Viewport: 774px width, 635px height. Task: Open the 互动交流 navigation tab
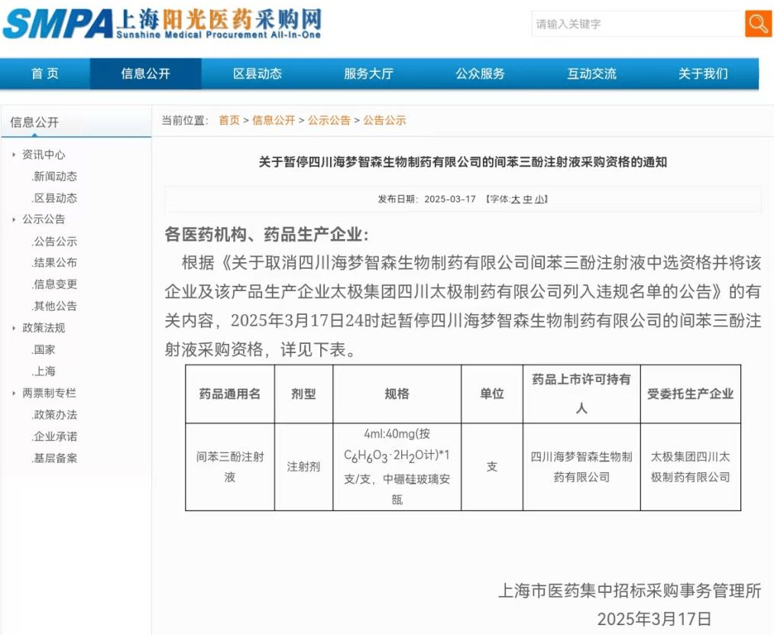click(x=592, y=73)
